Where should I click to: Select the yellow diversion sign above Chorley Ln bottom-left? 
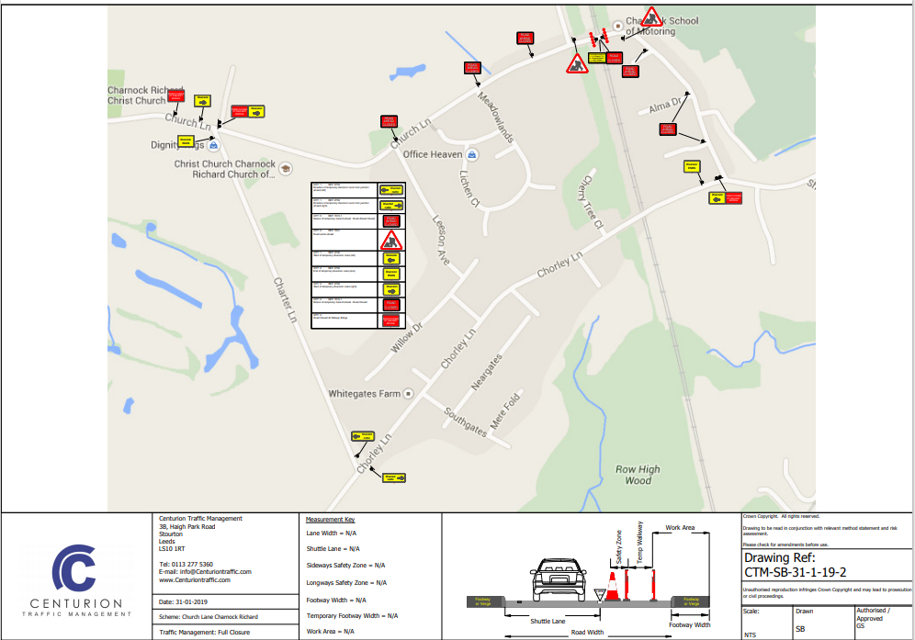pos(363,437)
